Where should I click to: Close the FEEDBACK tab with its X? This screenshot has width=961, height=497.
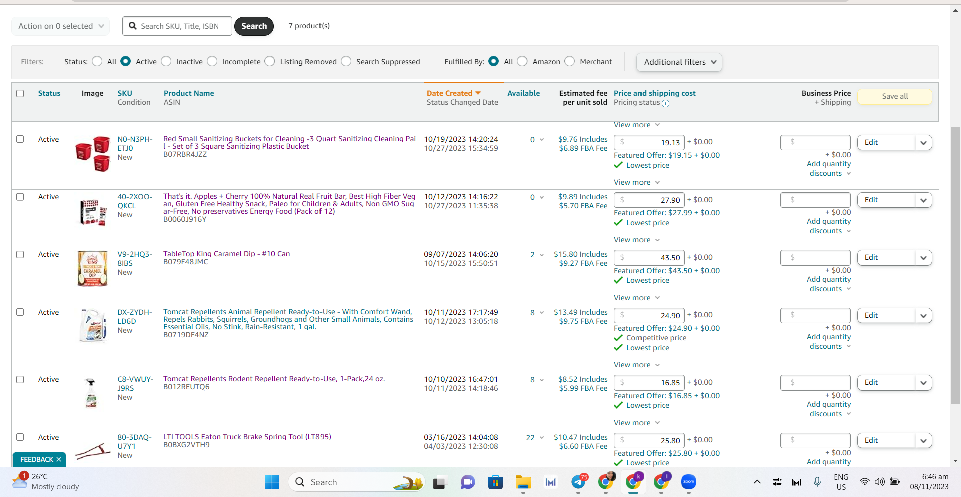pos(59,459)
